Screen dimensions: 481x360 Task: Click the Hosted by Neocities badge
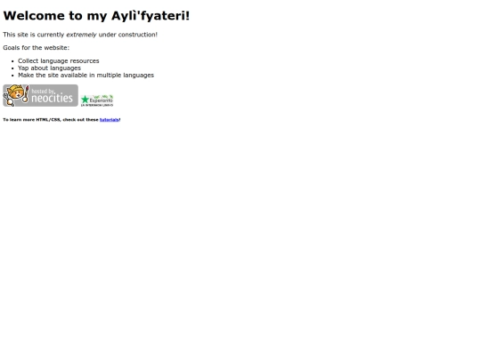(x=40, y=95)
